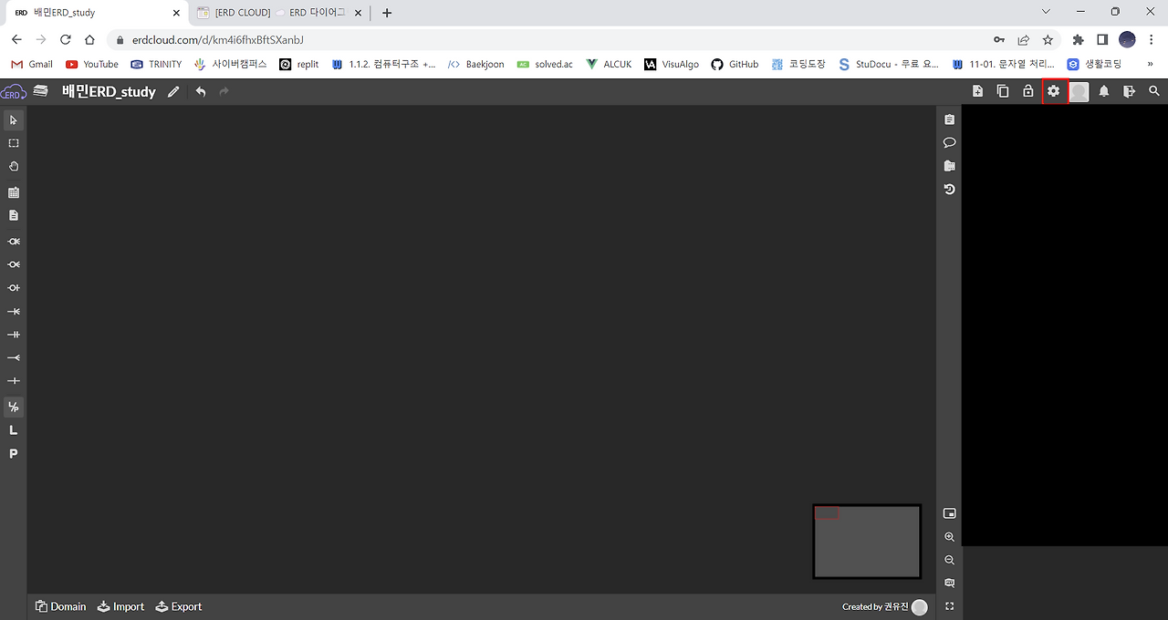
Task: Open the Domain button
Action: 61,606
